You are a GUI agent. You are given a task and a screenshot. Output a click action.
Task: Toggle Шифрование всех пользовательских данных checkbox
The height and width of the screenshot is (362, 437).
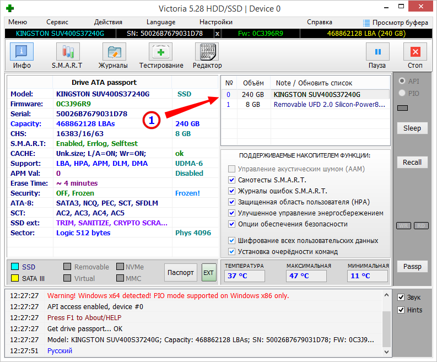(x=231, y=240)
